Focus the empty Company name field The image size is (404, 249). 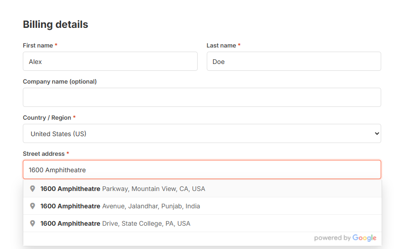[202, 97]
